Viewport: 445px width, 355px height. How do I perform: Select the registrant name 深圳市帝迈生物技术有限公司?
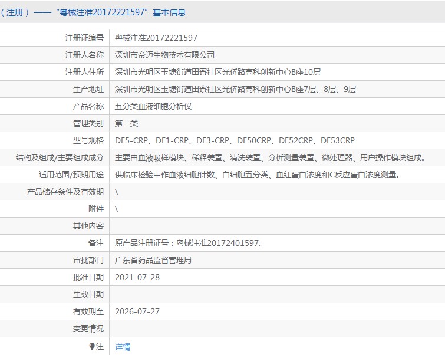tap(164, 55)
